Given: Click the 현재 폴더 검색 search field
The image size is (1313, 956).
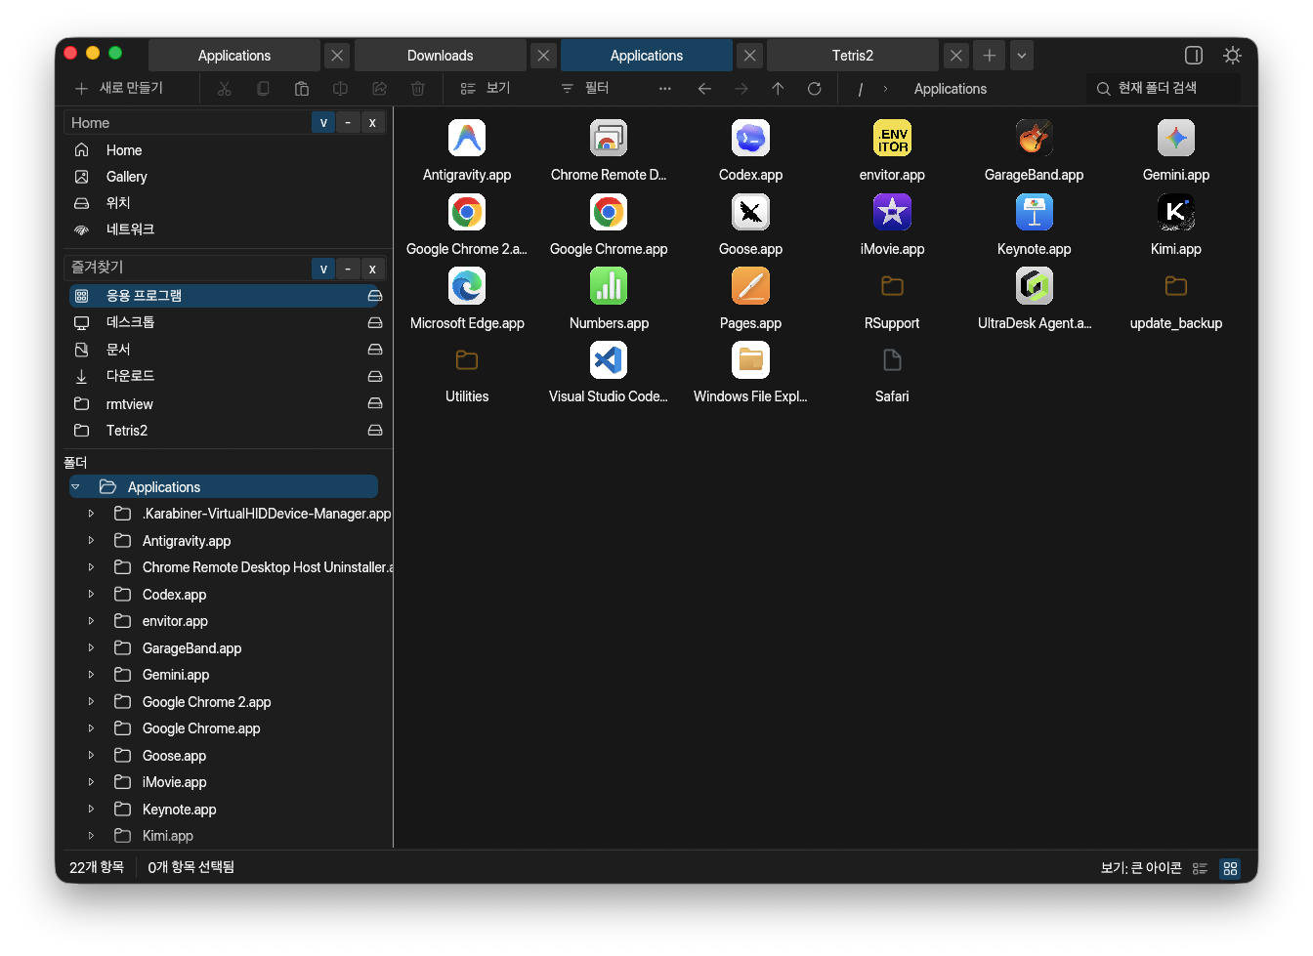Looking at the screenshot, I should pos(1164,89).
